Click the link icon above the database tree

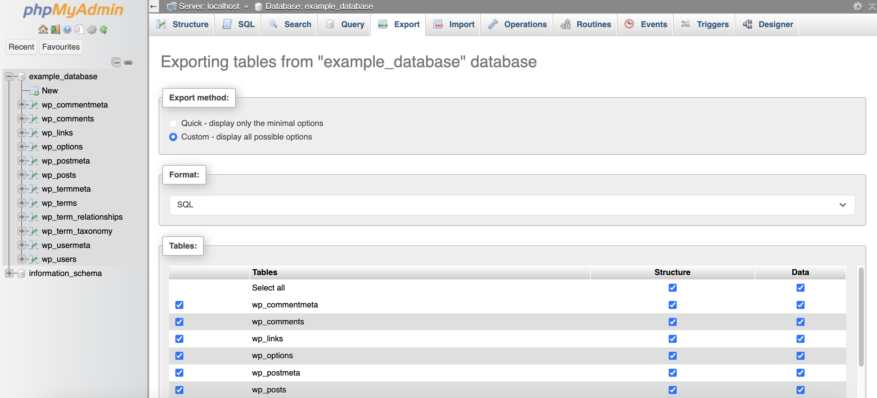(x=128, y=62)
